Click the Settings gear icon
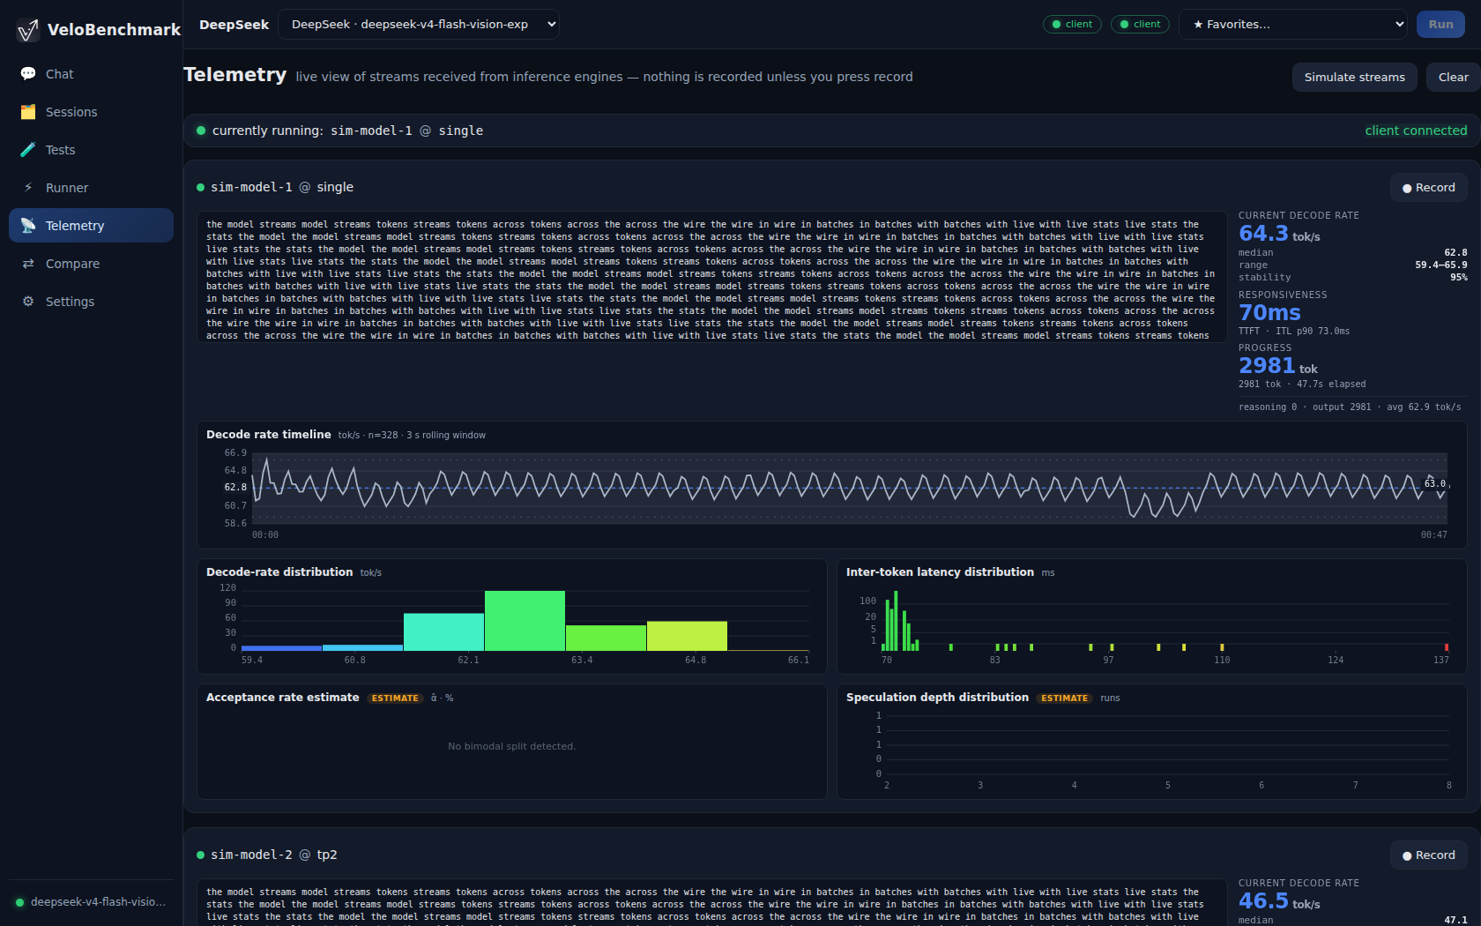This screenshot has width=1481, height=926. [28, 302]
